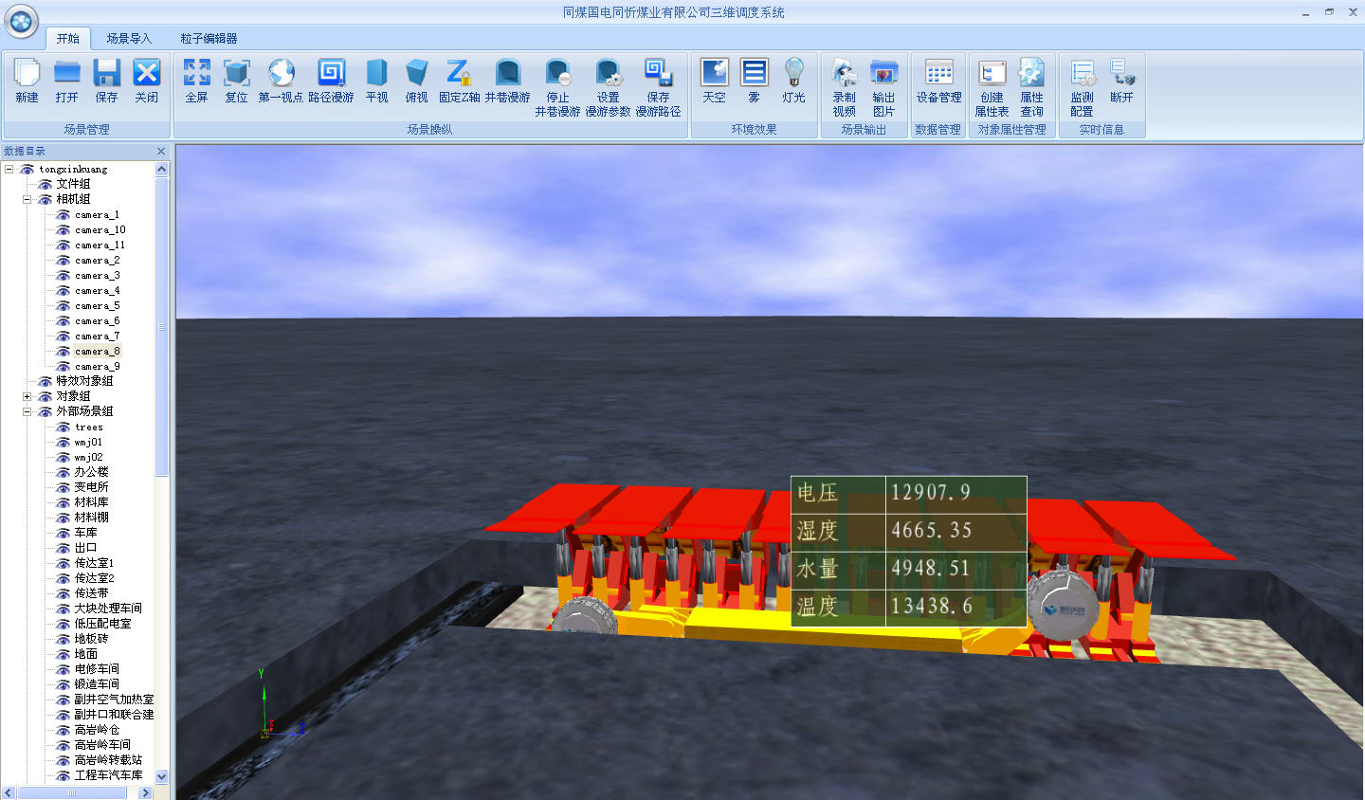Viewport: 1365px width, 800px height.
Task: Open the round application menu button
Action: click(x=22, y=21)
